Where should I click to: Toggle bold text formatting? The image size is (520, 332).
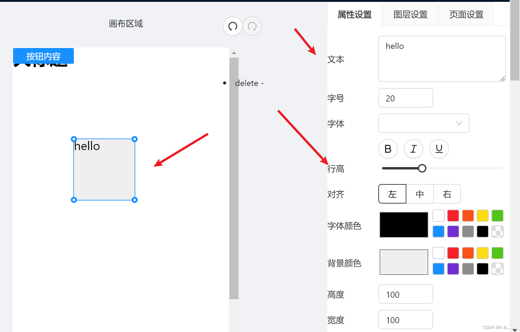click(x=388, y=149)
